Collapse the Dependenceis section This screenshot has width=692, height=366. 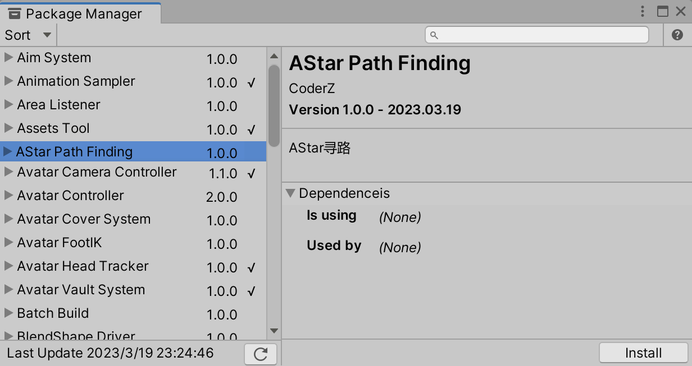pos(291,193)
